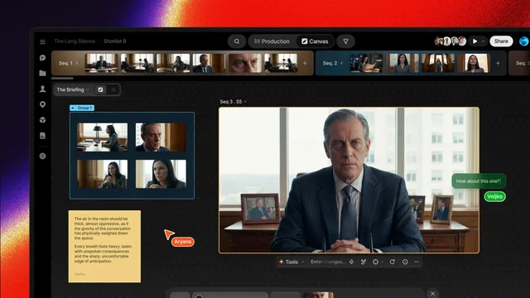Image resolution: width=530 pixels, height=298 pixels.
Task: Close the bottom panel with X
Action: pos(432,293)
